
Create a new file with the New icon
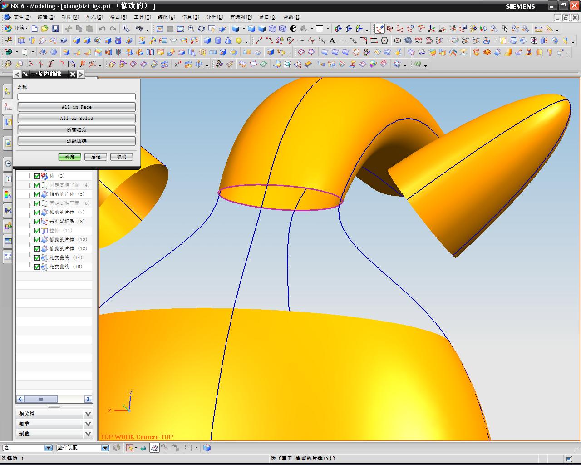(34, 29)
